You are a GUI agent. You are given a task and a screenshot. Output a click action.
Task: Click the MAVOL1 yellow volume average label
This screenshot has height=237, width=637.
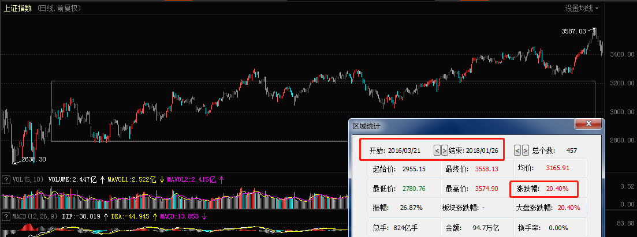tap(130, 179)
